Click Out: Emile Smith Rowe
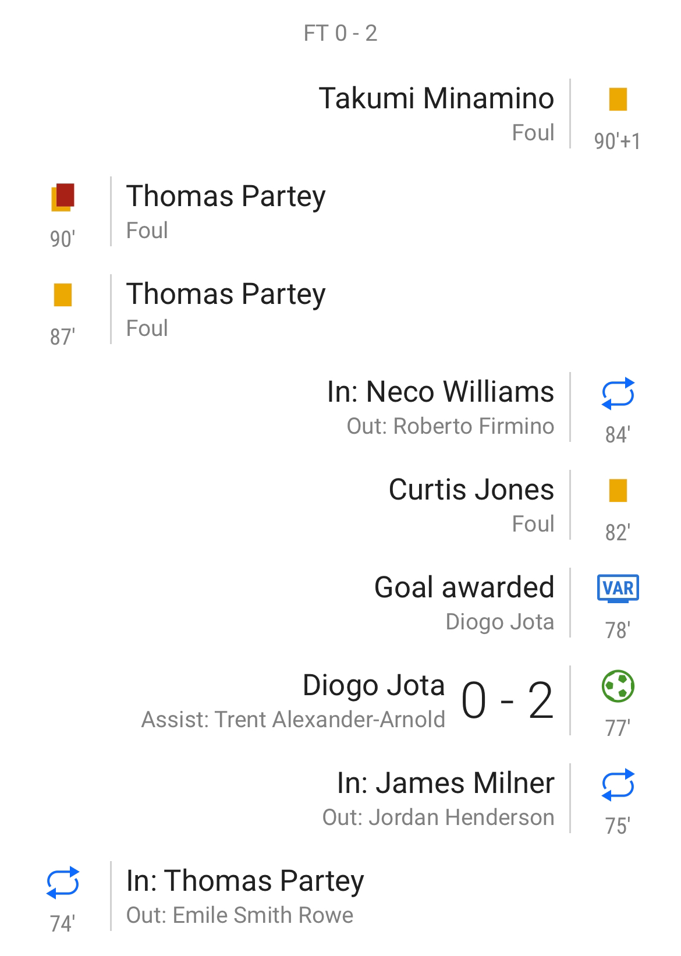Viewport: 681px width, 956px height. point(240,915)
